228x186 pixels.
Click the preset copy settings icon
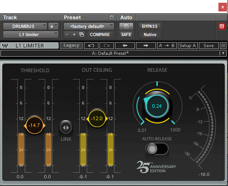[82, 35]
